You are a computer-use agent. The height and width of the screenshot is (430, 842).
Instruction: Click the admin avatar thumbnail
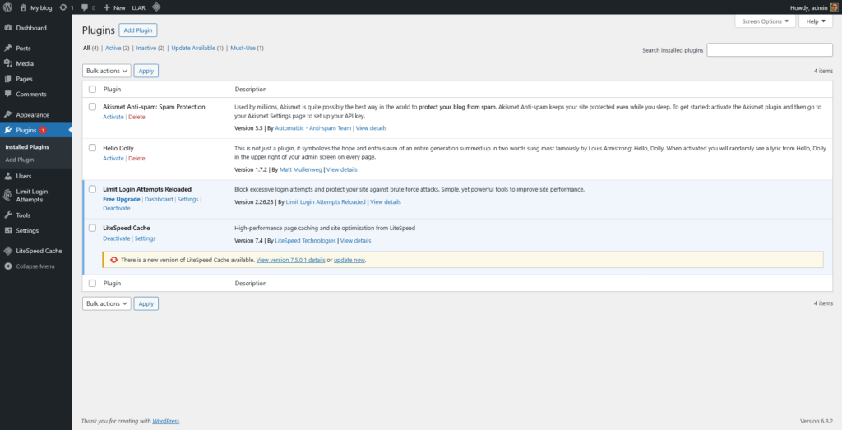pos(833,7)
